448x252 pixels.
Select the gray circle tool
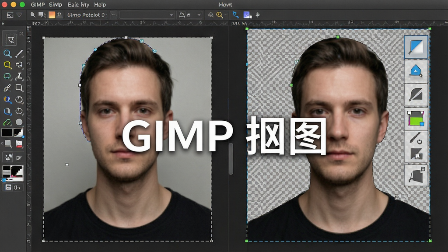click(x=19, y=122)
